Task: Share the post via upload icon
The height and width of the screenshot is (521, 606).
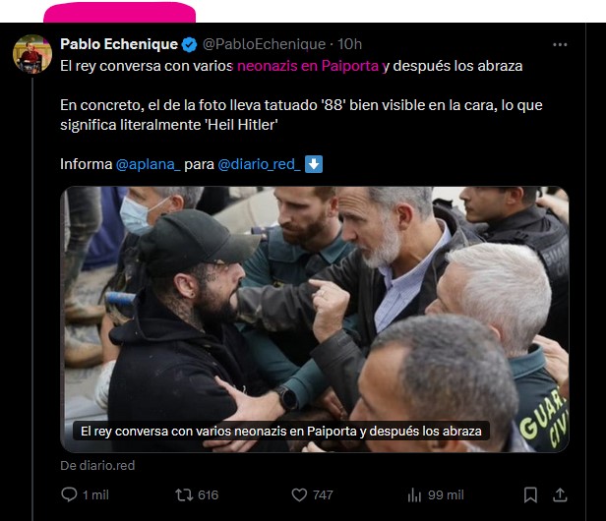Action: 560,494
